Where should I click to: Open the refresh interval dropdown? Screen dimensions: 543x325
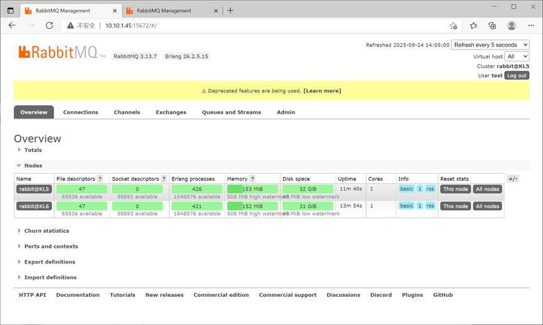coord(490,45)
